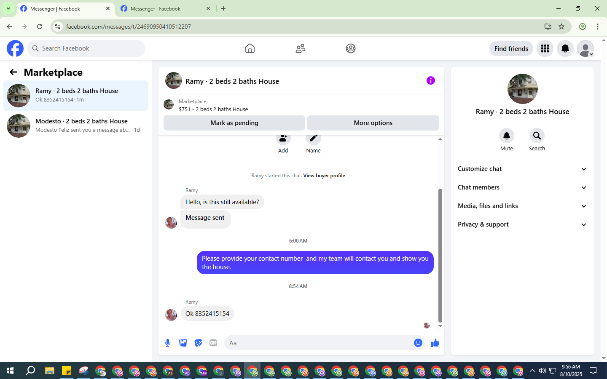Screen dimensions: 607x379
Task: Go to the Home feed icon
Action: [x=250, y=48]
